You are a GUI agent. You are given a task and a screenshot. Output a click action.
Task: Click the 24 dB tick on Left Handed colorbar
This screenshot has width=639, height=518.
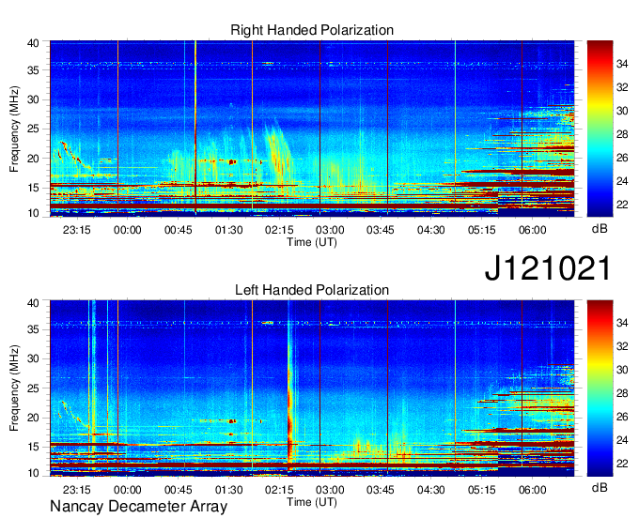(x=622, y=440)
